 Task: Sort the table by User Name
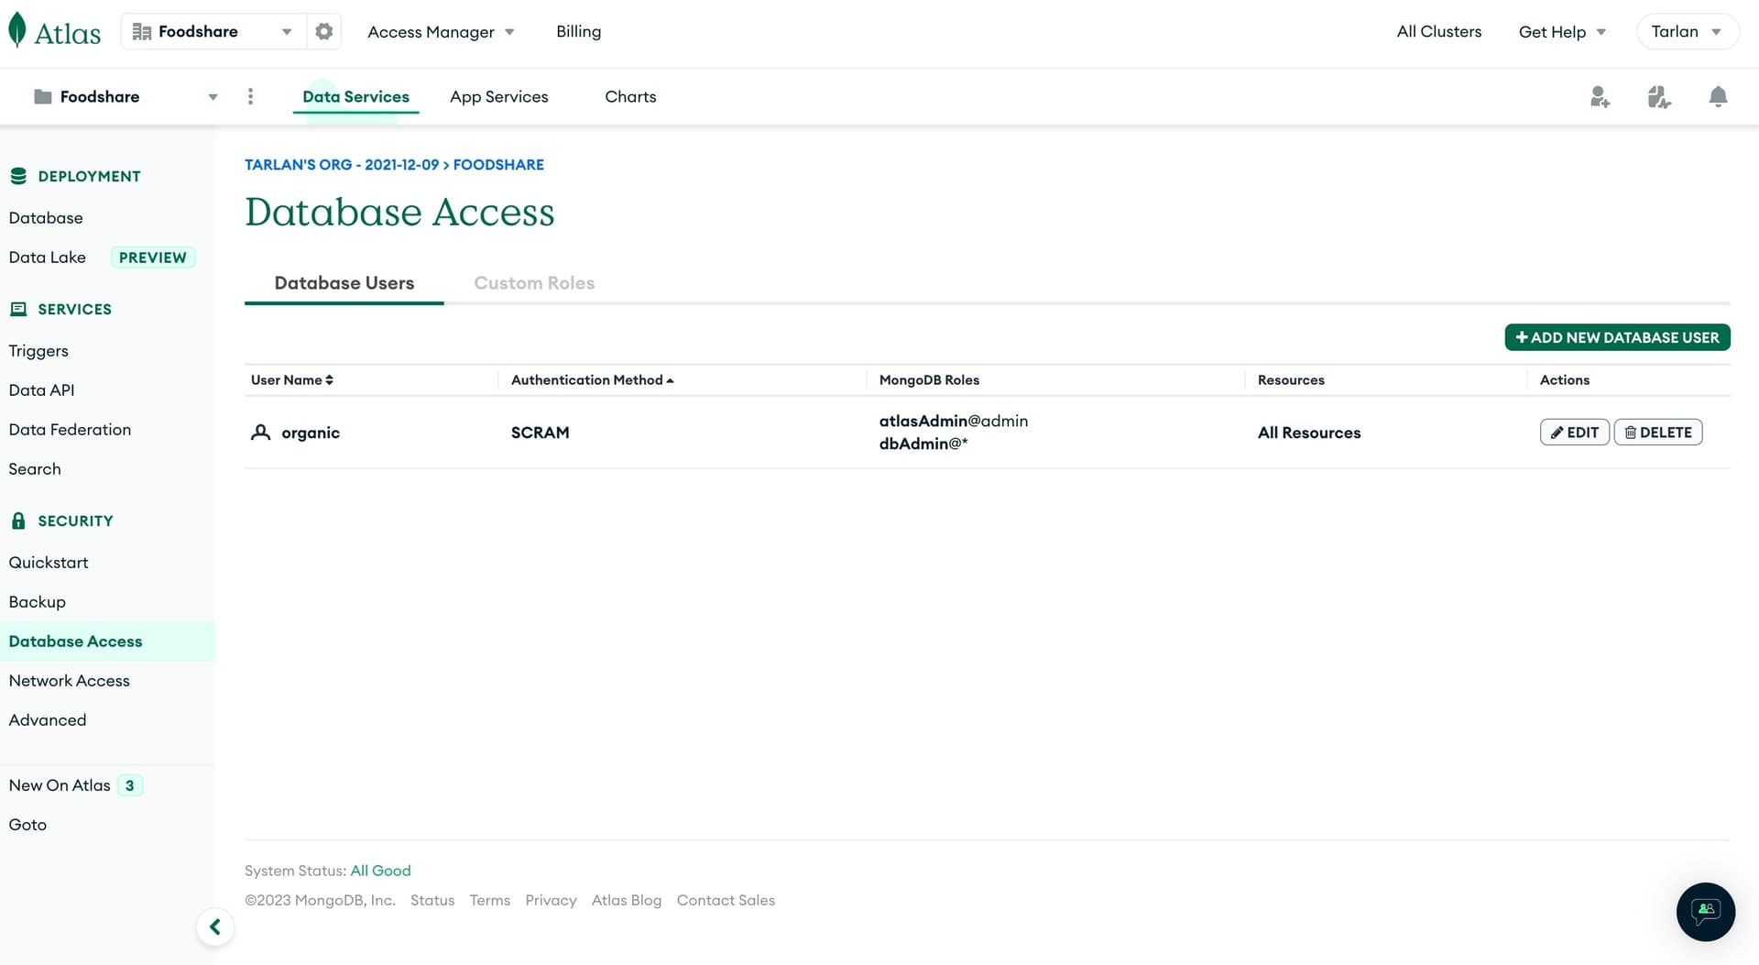(x=291, y=379)
